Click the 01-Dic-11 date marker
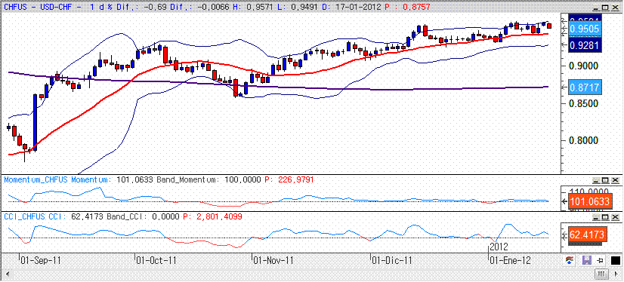 pos(391,260)
